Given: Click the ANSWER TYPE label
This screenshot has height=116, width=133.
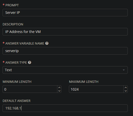Looking at the screenshot, I should (x=16, y=62).
